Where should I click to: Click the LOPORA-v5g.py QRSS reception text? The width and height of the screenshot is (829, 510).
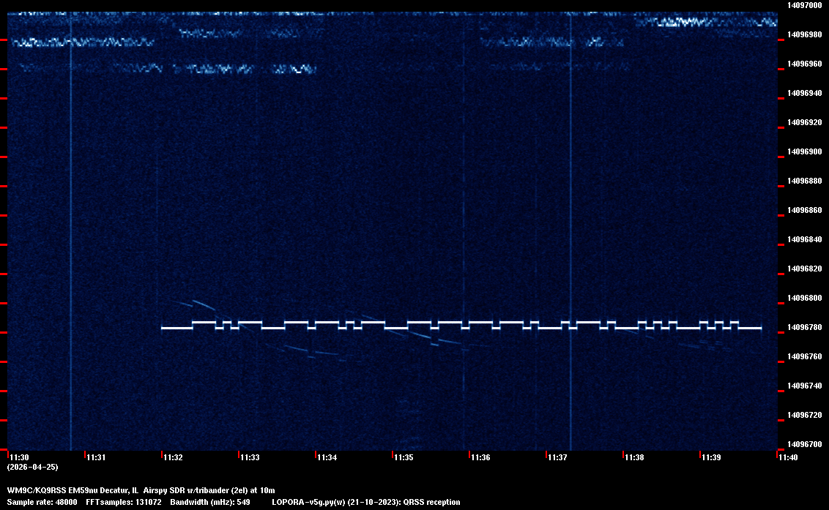(365, 502)
